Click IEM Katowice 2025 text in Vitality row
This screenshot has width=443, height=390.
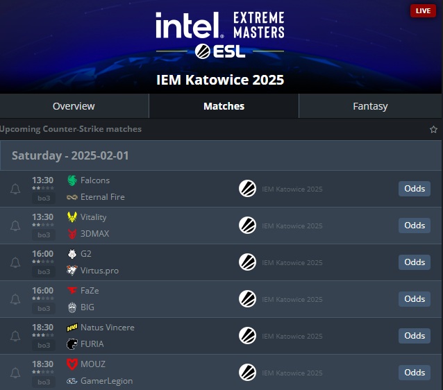pos(292,226)
